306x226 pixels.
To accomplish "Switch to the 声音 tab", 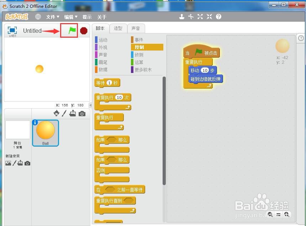I will [136, 28].
